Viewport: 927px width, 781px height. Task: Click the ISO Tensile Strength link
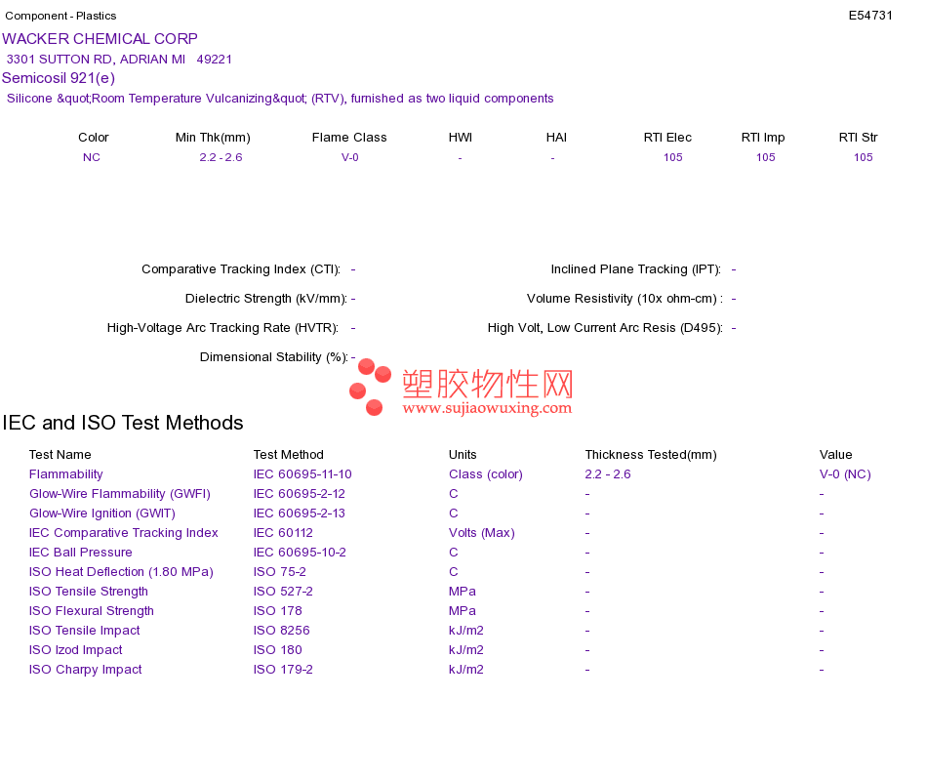coord(89,591)
